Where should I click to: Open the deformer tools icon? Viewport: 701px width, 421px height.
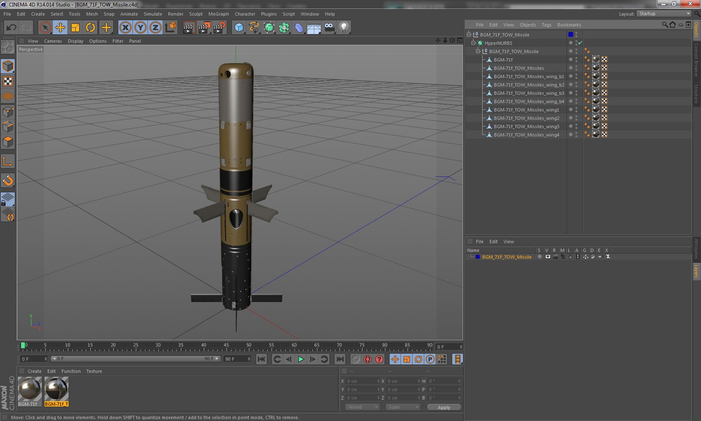point(299,27)
